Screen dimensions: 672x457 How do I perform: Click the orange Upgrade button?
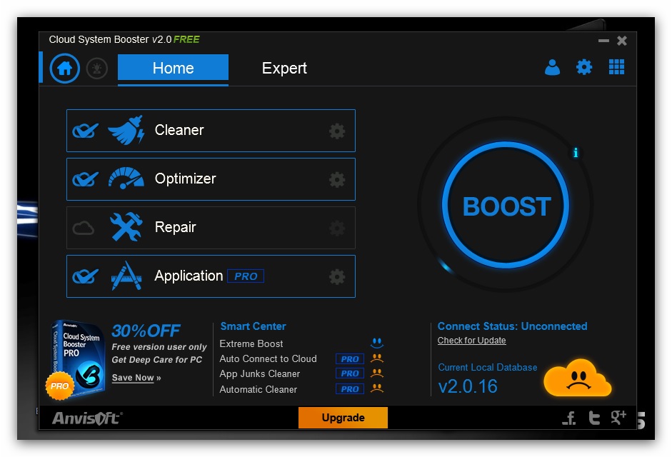pyautogui.click(x=343, y=418)
